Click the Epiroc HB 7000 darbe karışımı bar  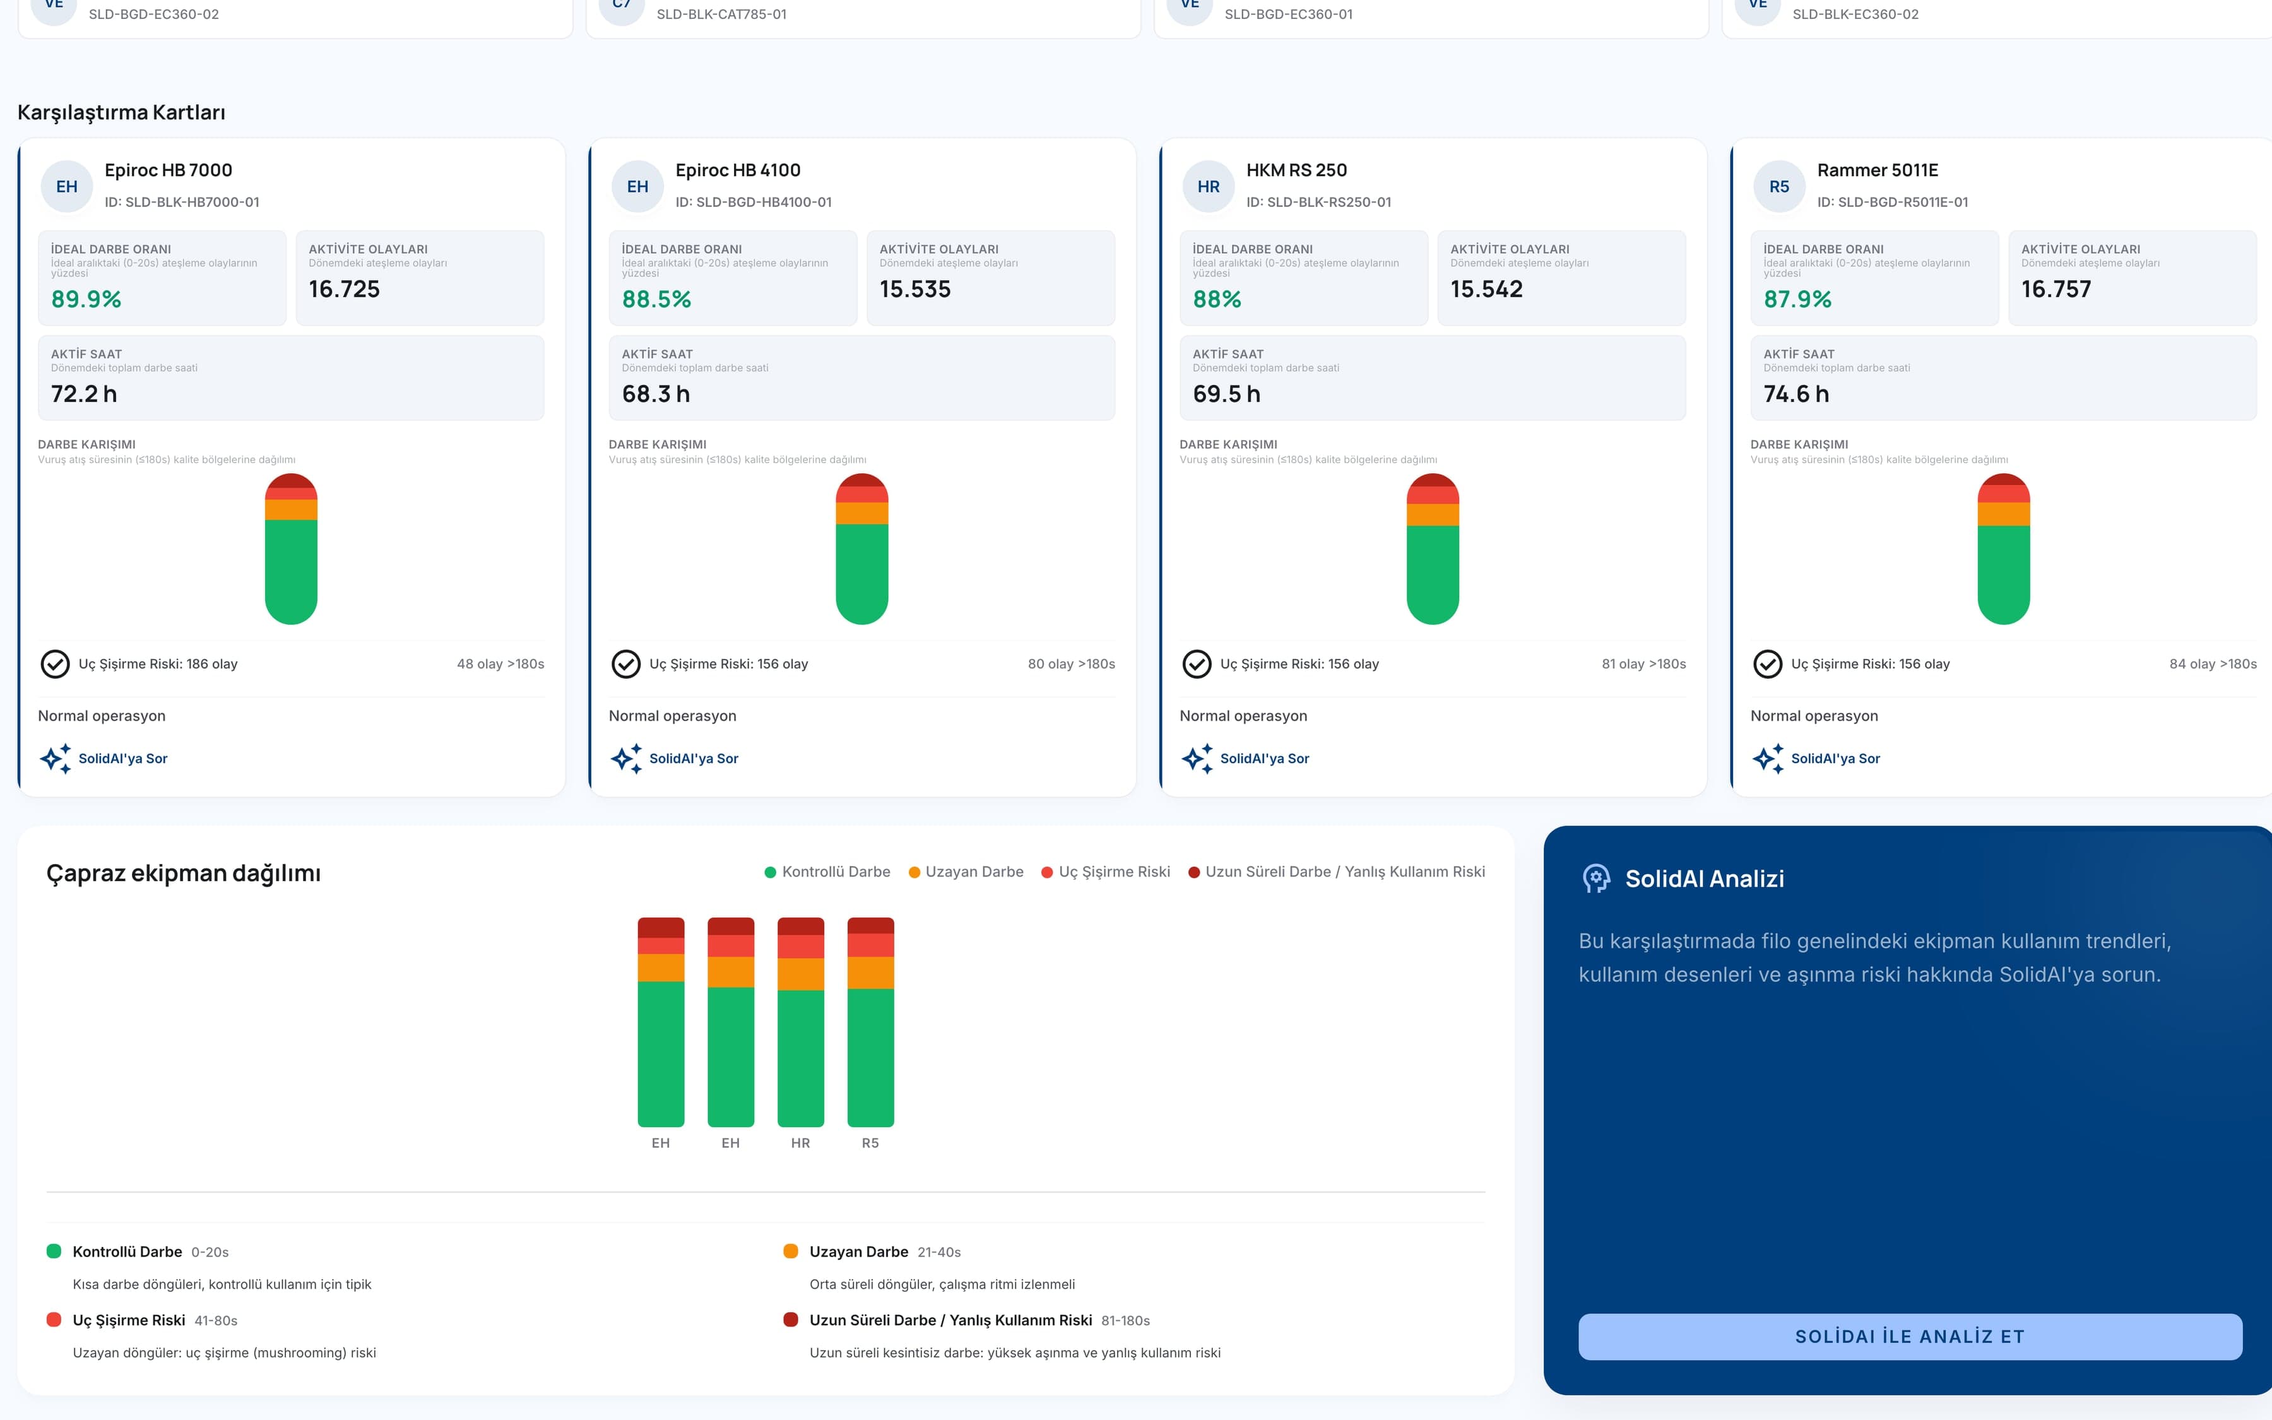click(x=291, y=550)
